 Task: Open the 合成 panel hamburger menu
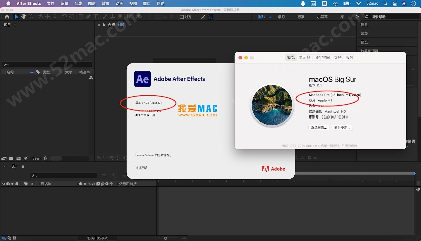point(130,25)
